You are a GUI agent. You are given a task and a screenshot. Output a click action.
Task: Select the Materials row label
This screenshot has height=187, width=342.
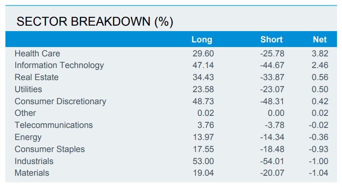32,173
